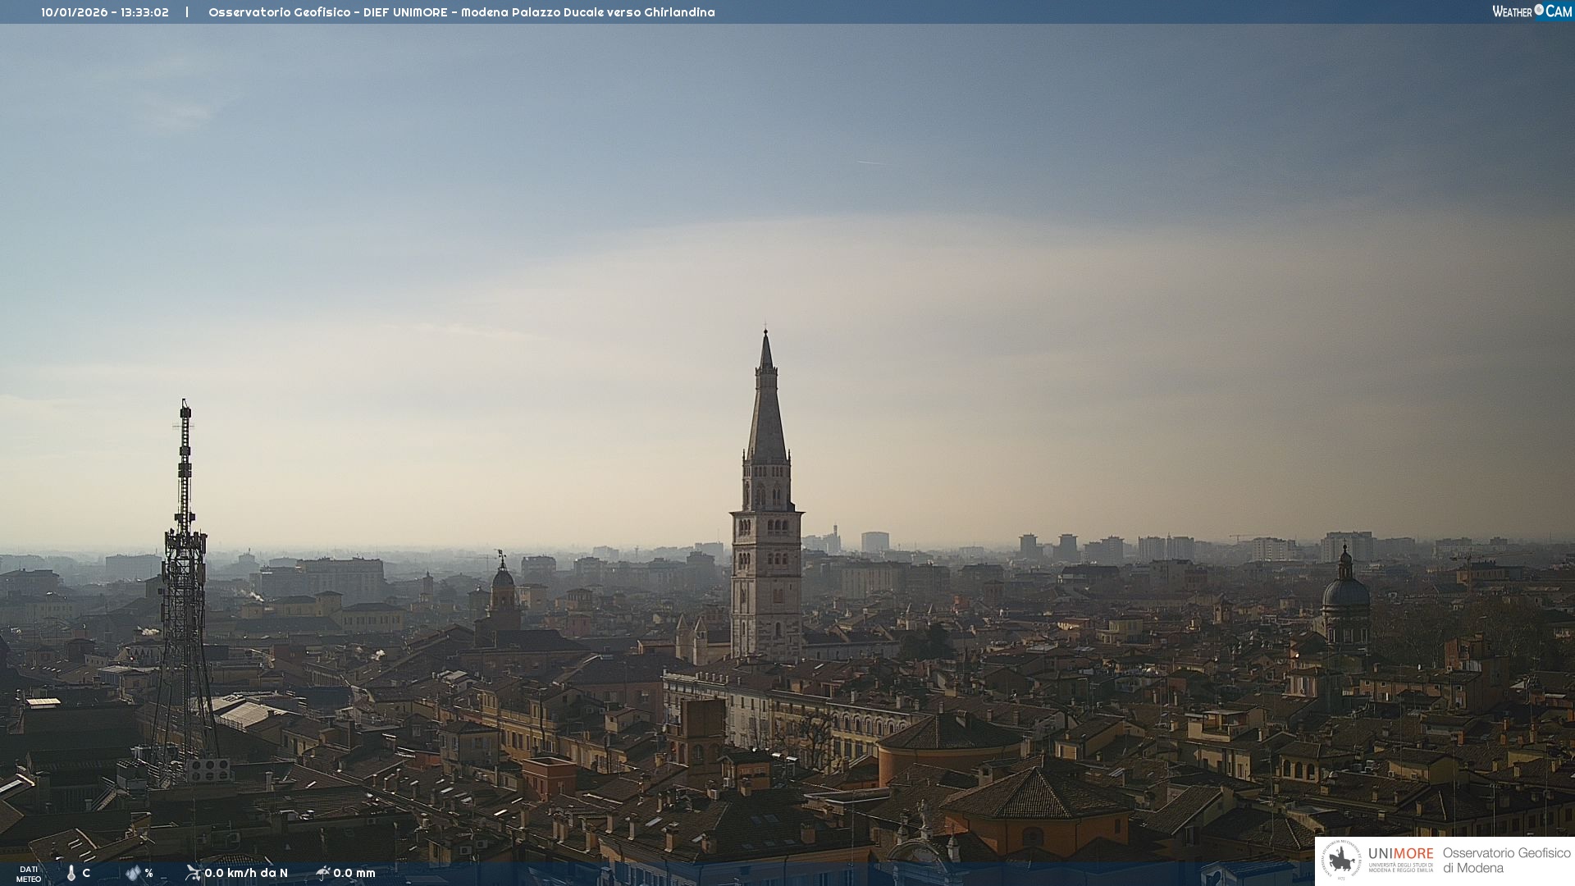Click the wind anemometer icon

click(193, 873)
